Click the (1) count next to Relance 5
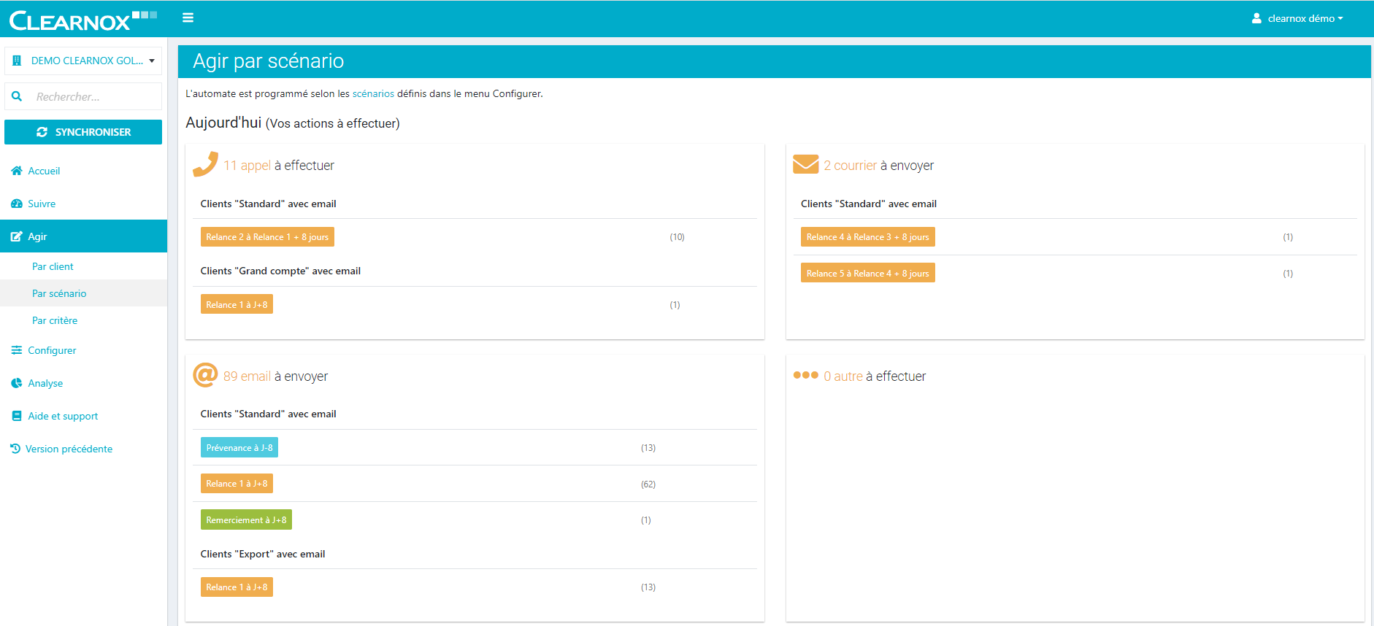Viewport: 1374px width, 626px height. [x=1288, y=274]
